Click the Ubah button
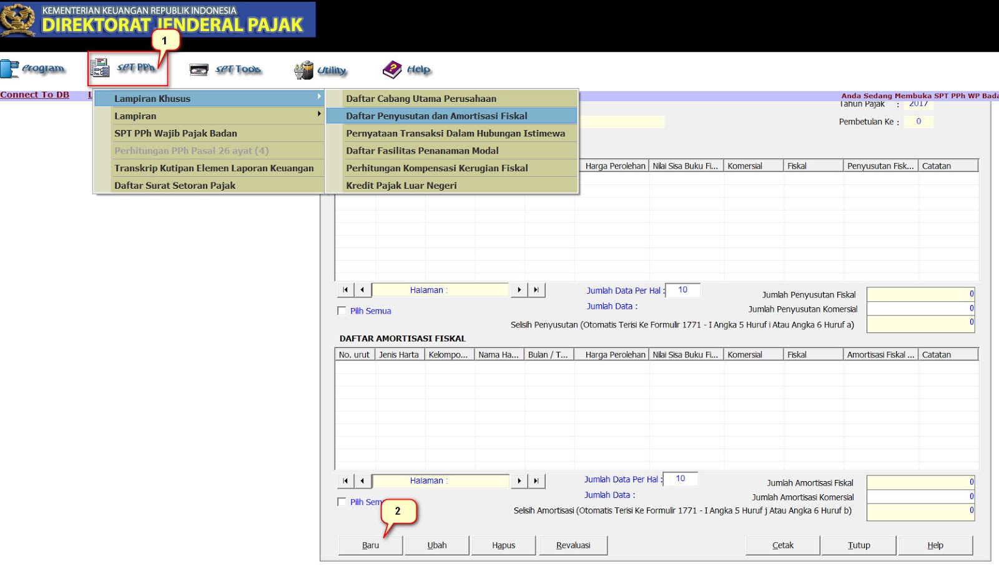The width and height of the screenshot is (999, 568). pos(437,546)
